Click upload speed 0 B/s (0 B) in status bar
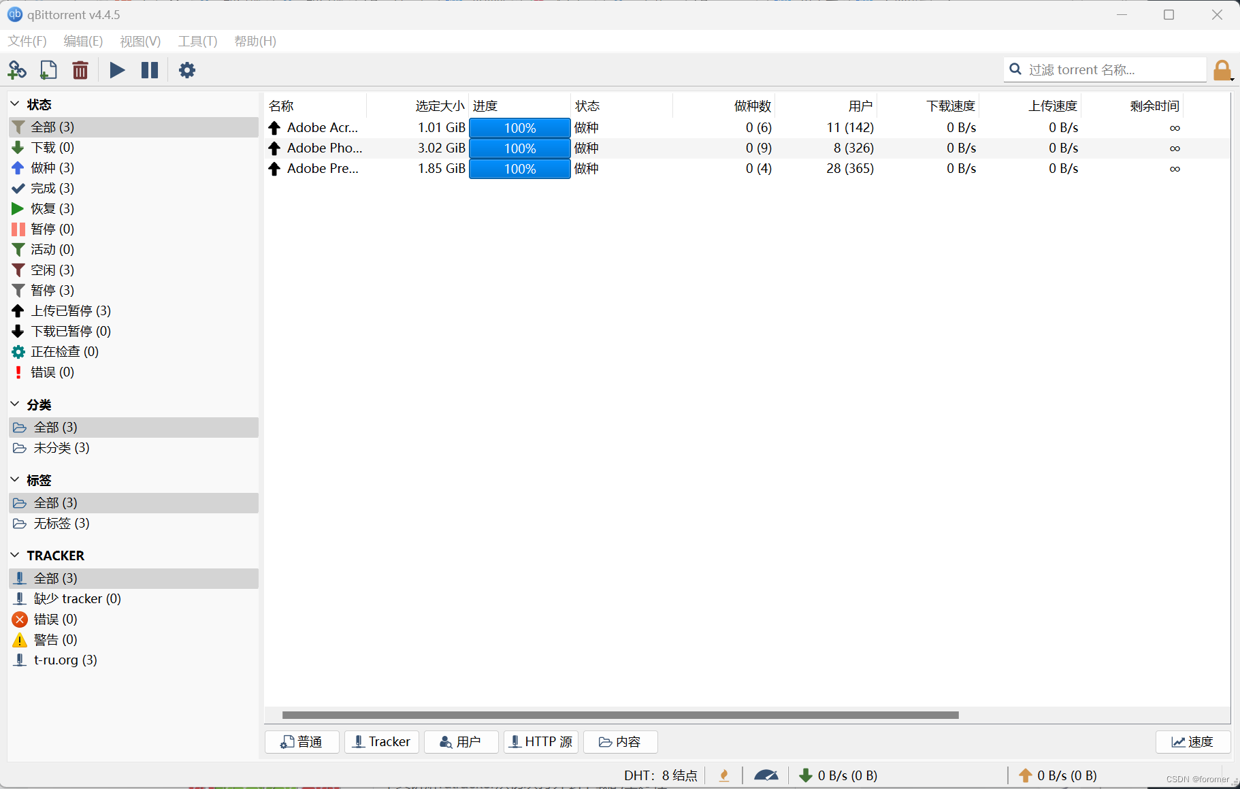Image resolution: width=1240 pixels, height=789 pixels. pos(1058,775)
